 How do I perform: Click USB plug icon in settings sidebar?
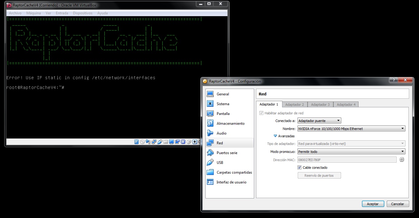tap(210, 162)
